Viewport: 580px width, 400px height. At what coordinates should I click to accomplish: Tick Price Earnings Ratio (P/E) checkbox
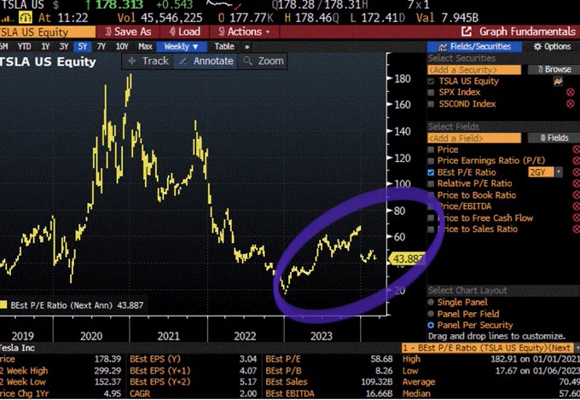[x=431, y=161]
